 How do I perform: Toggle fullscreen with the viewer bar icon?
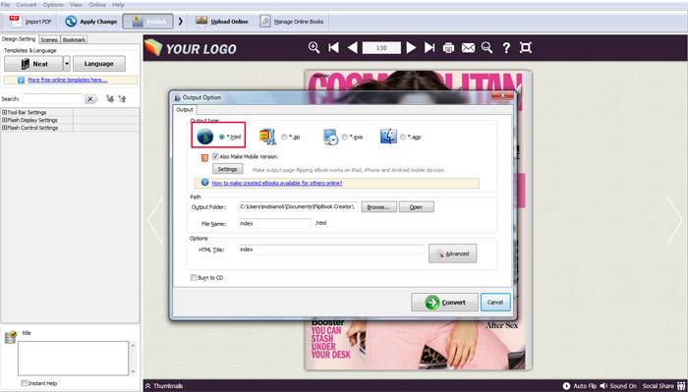click(x=526, y=47)
